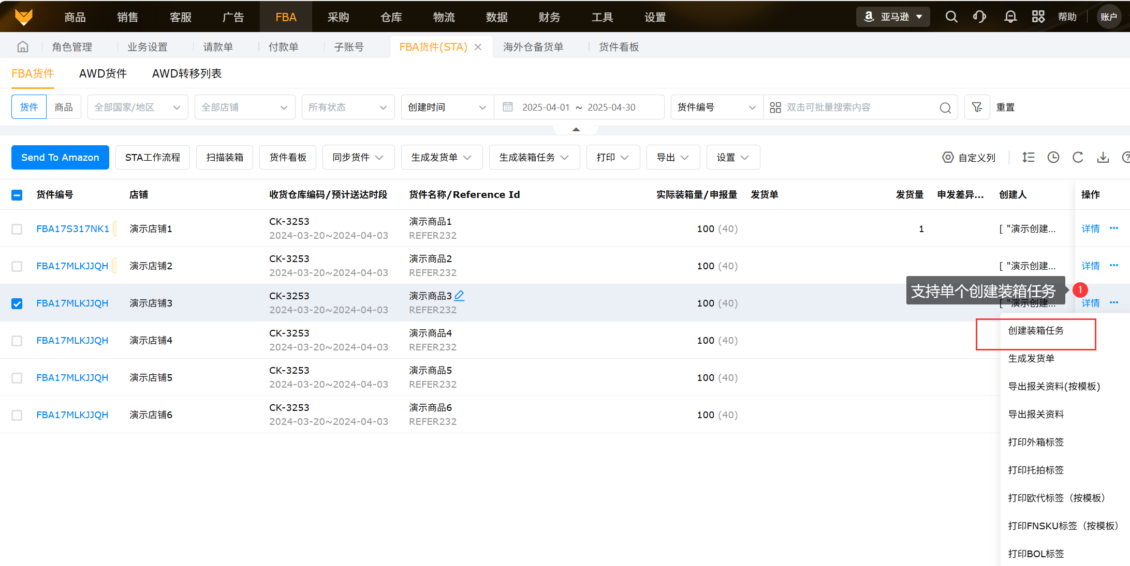Click the edit pencil beside 演示商品3

pos(459,296)
